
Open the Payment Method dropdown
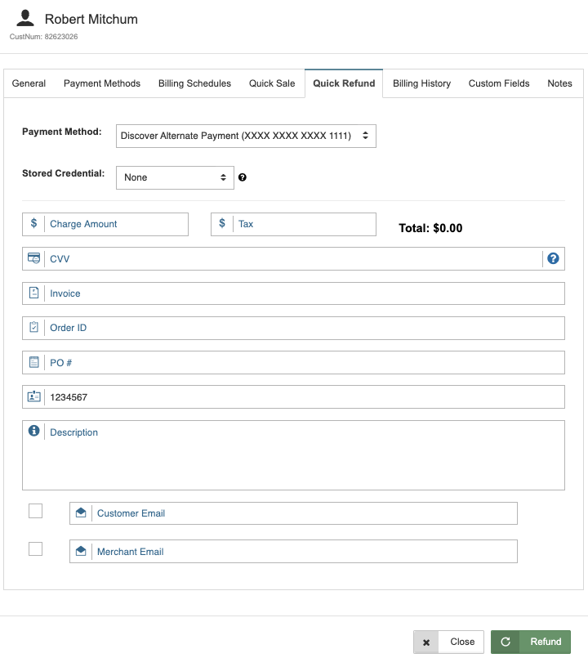[245, 136]
